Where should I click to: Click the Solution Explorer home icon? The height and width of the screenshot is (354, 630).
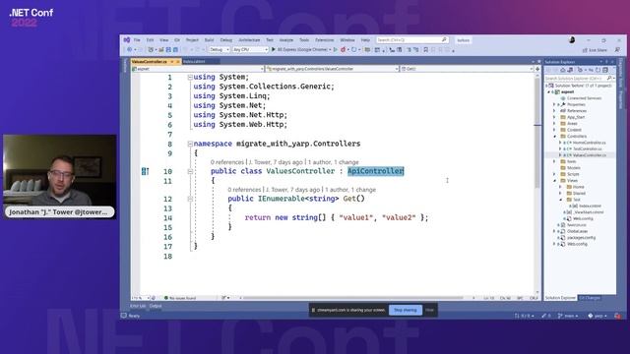click(x=563, y=70)
